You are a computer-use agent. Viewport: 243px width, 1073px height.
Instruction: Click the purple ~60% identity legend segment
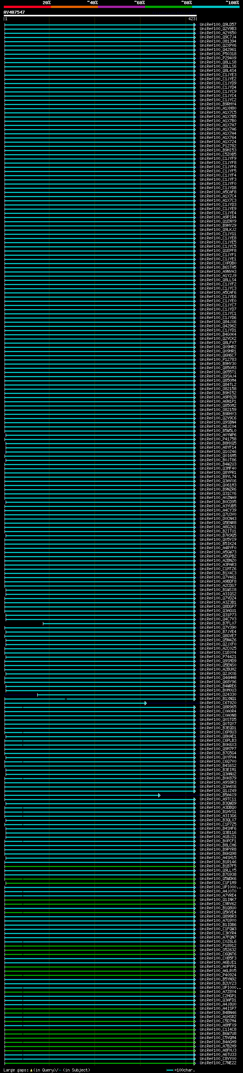pyautogui.click(x=122, y=7)
